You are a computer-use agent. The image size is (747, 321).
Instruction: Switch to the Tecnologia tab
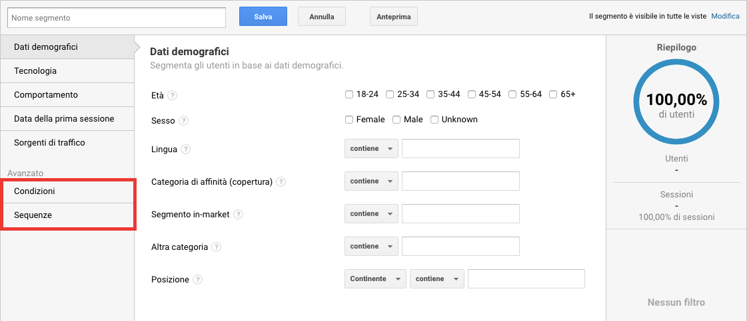click(x=67, y=71)
